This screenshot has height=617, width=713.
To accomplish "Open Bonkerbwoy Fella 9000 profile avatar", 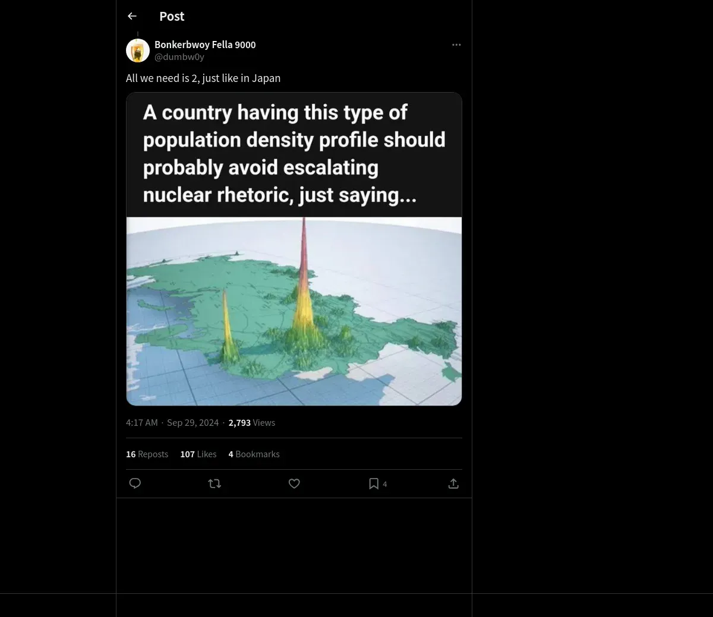I will pyautogui.click(x=138, y=51).
